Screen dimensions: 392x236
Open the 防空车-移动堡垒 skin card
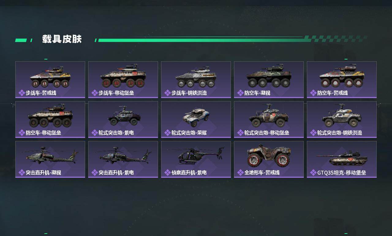pyautogui.click(x=50, y=120)
